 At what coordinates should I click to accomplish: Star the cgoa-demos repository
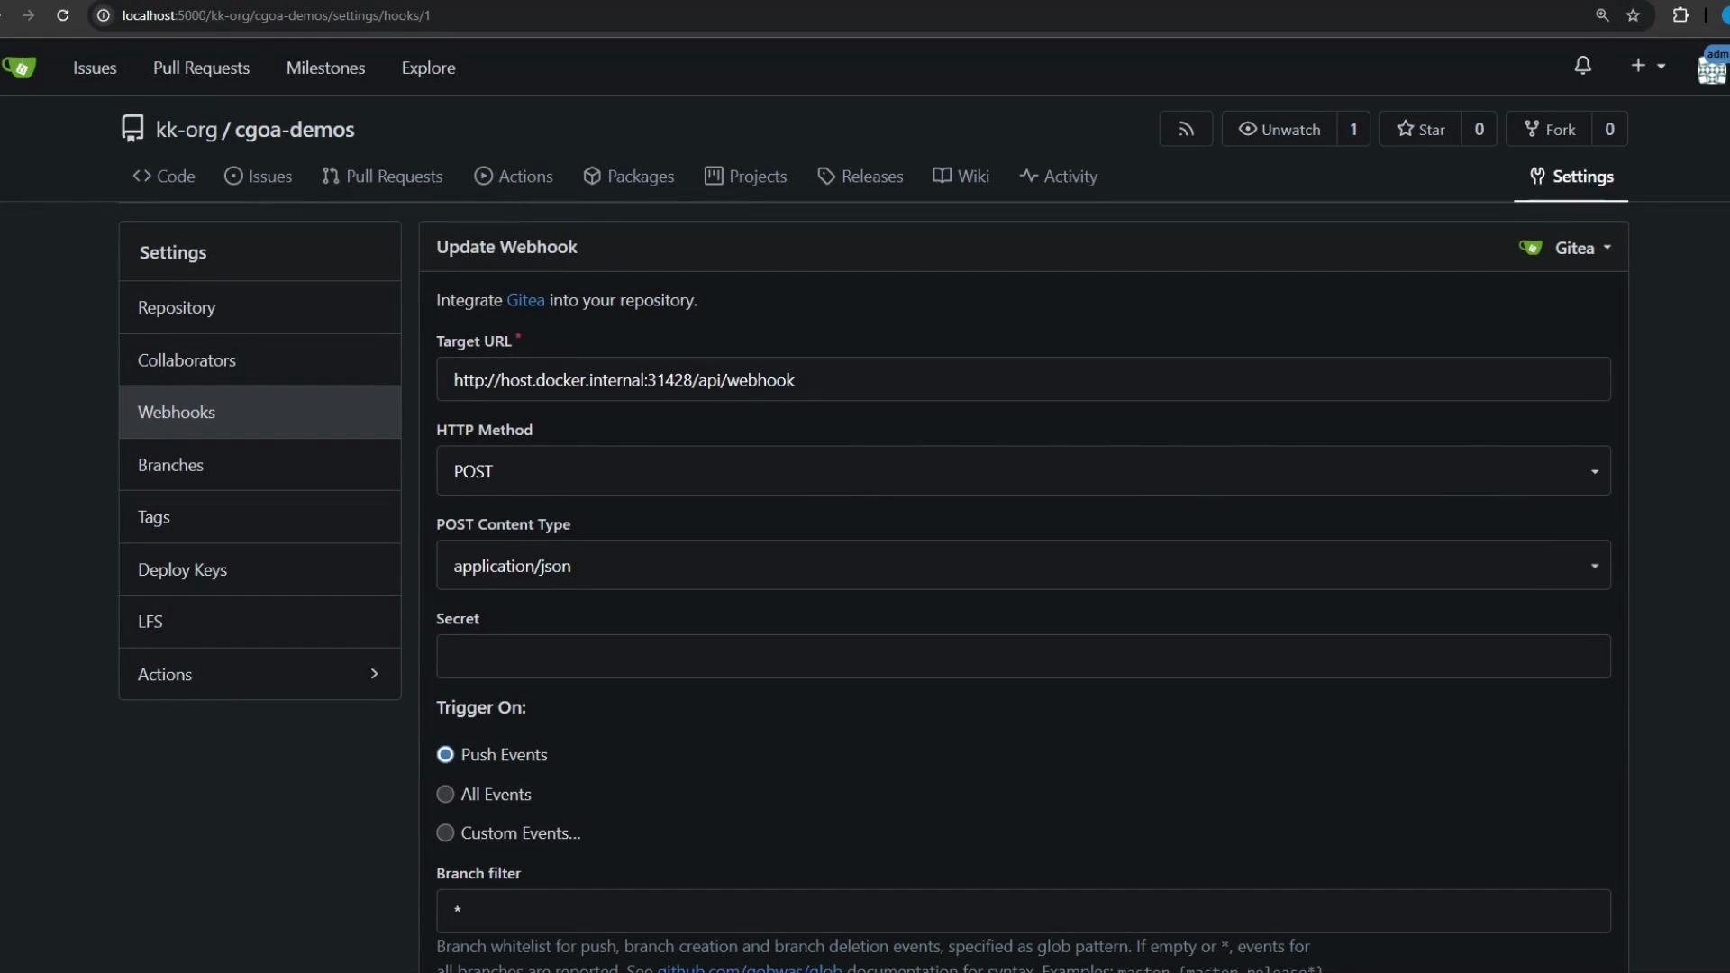[x=1421, y=129]
